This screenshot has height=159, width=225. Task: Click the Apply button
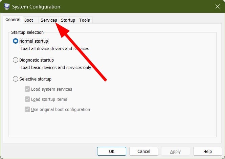pyautogui.click(x=176, y=151)
